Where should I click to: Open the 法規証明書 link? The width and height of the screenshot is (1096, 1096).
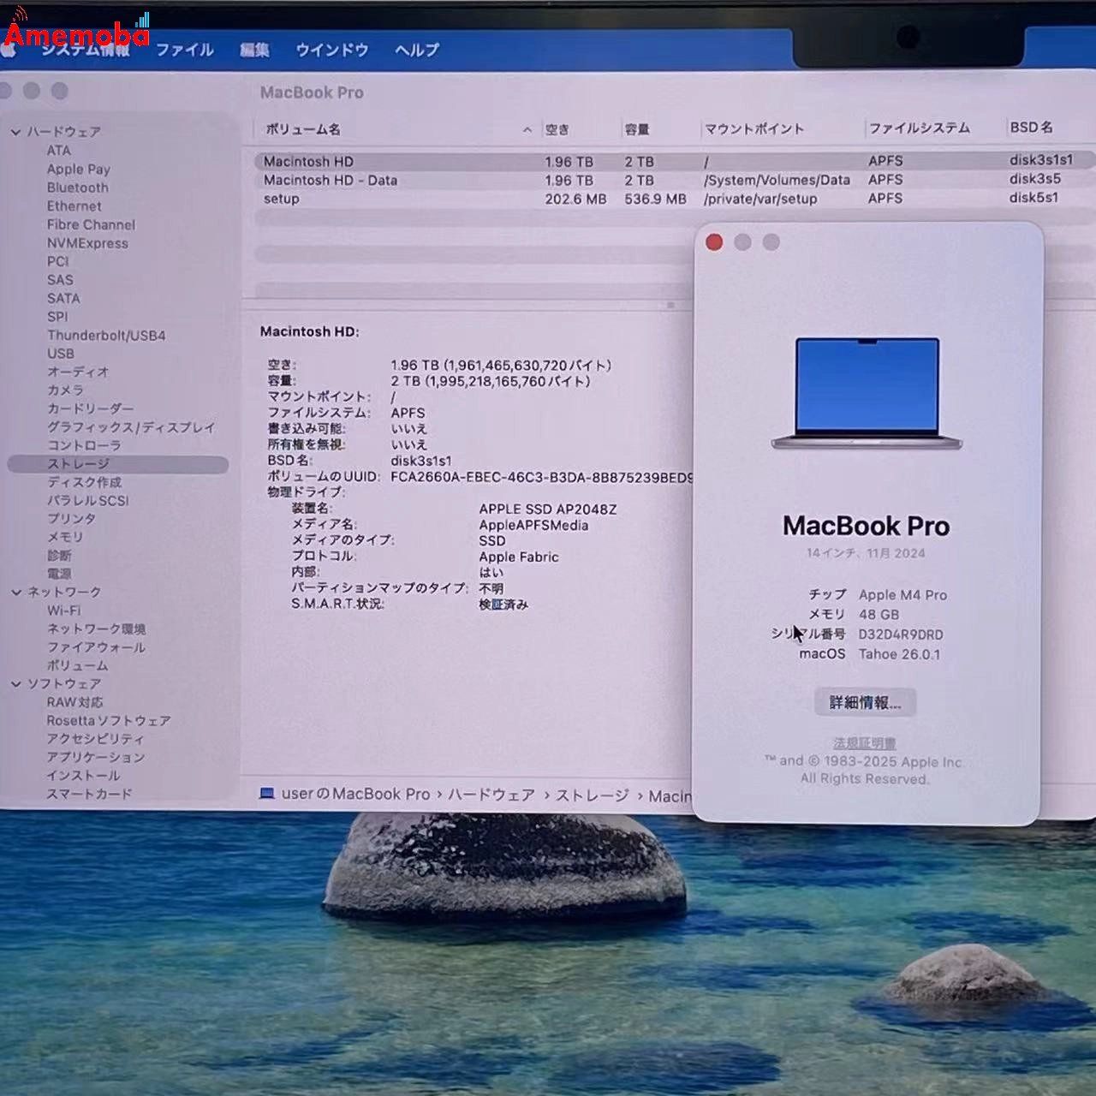[x=865, y=743]
